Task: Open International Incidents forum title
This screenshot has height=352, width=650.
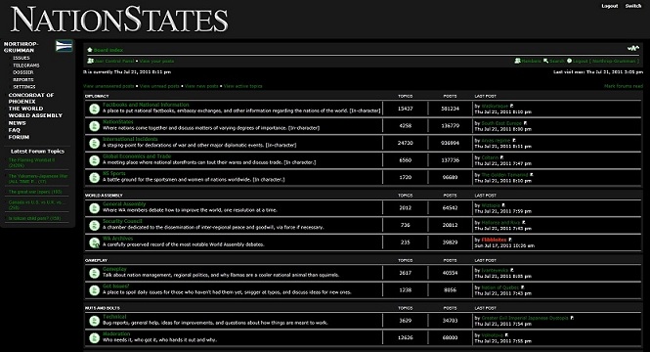Action: pos(130,139)
